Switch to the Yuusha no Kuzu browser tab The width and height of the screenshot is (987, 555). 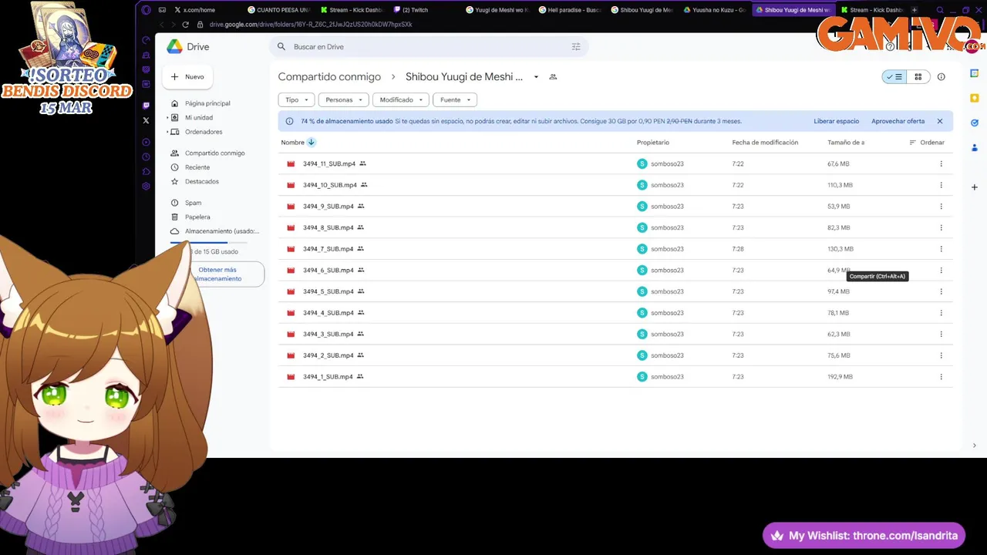point(714,10)
